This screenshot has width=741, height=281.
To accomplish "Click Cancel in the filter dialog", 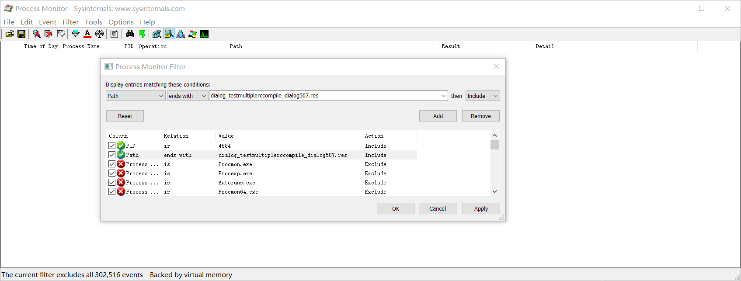I will pos(438,208).
